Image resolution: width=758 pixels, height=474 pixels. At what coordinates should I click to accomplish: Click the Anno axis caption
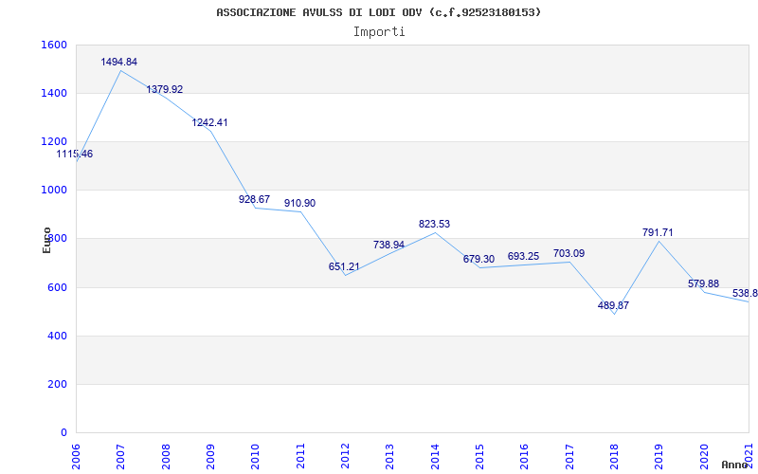(x=735, y=465)
